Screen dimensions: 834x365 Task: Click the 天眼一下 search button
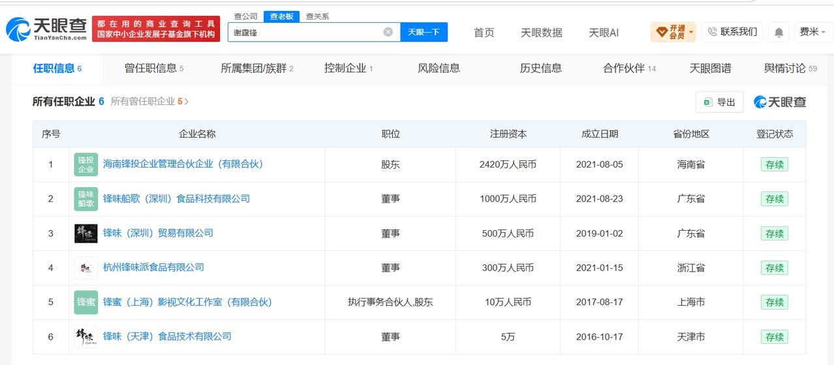click(x=424, y=32)
